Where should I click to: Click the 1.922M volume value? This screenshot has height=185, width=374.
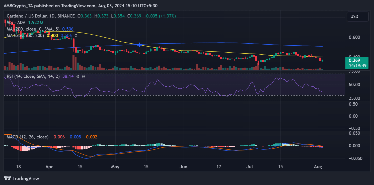coord(35,23)
